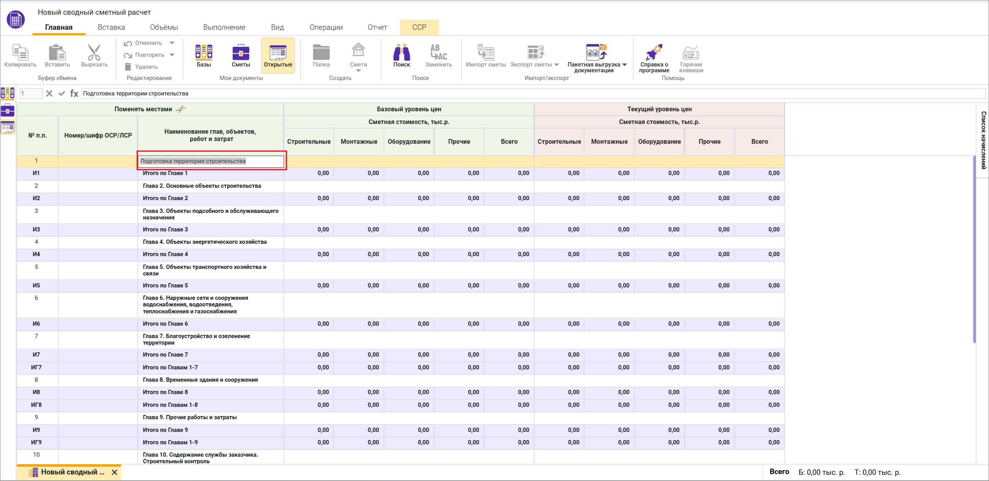Image resolution: width=989 pixels, height=481 pixels.
Task: Click the status bar Т: 0,00 тыс. р. total
Action: [x=877, y=472]
